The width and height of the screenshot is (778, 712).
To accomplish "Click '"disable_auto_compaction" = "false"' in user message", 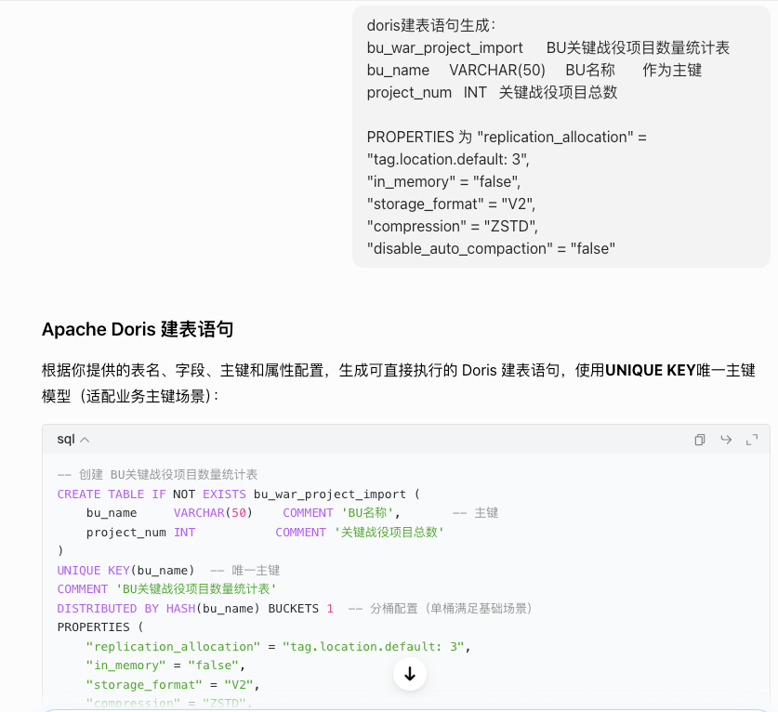I will click(x=491, y=248).
